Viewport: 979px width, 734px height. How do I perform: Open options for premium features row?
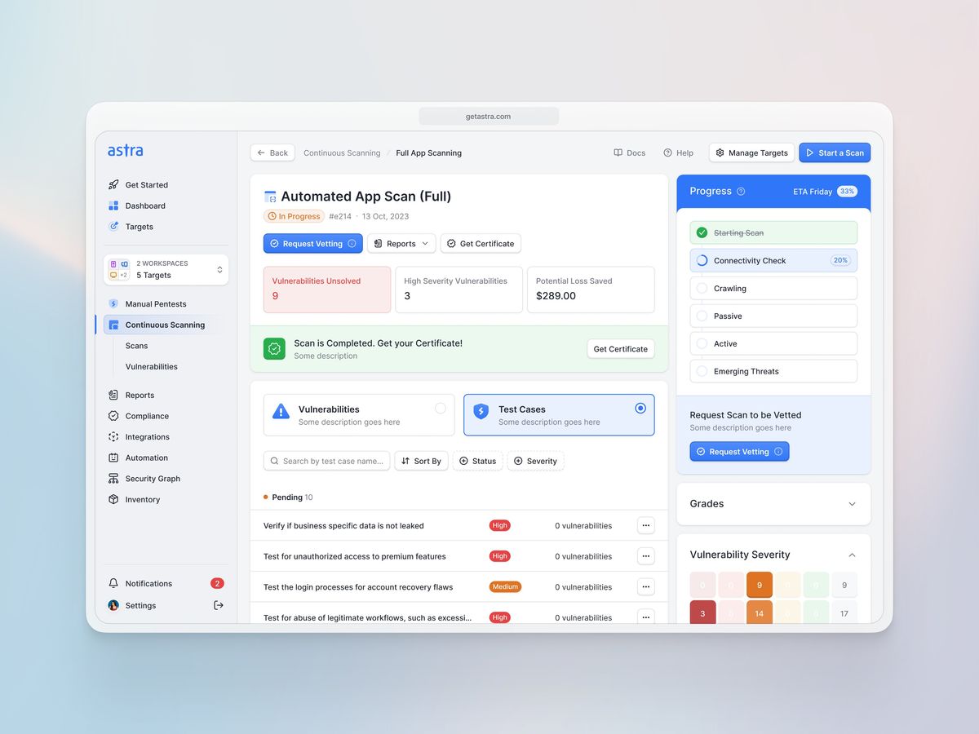pyautogui.click(x=645, y=556)
